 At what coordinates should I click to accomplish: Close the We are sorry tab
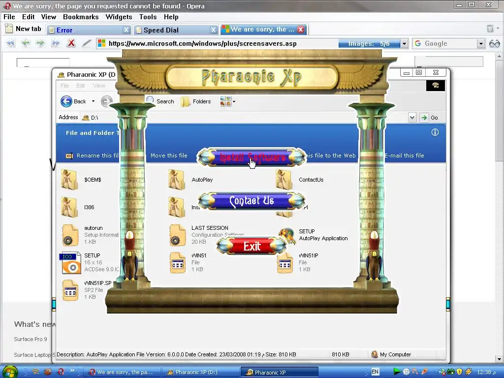pyautogui.click(x=301, y=30)
